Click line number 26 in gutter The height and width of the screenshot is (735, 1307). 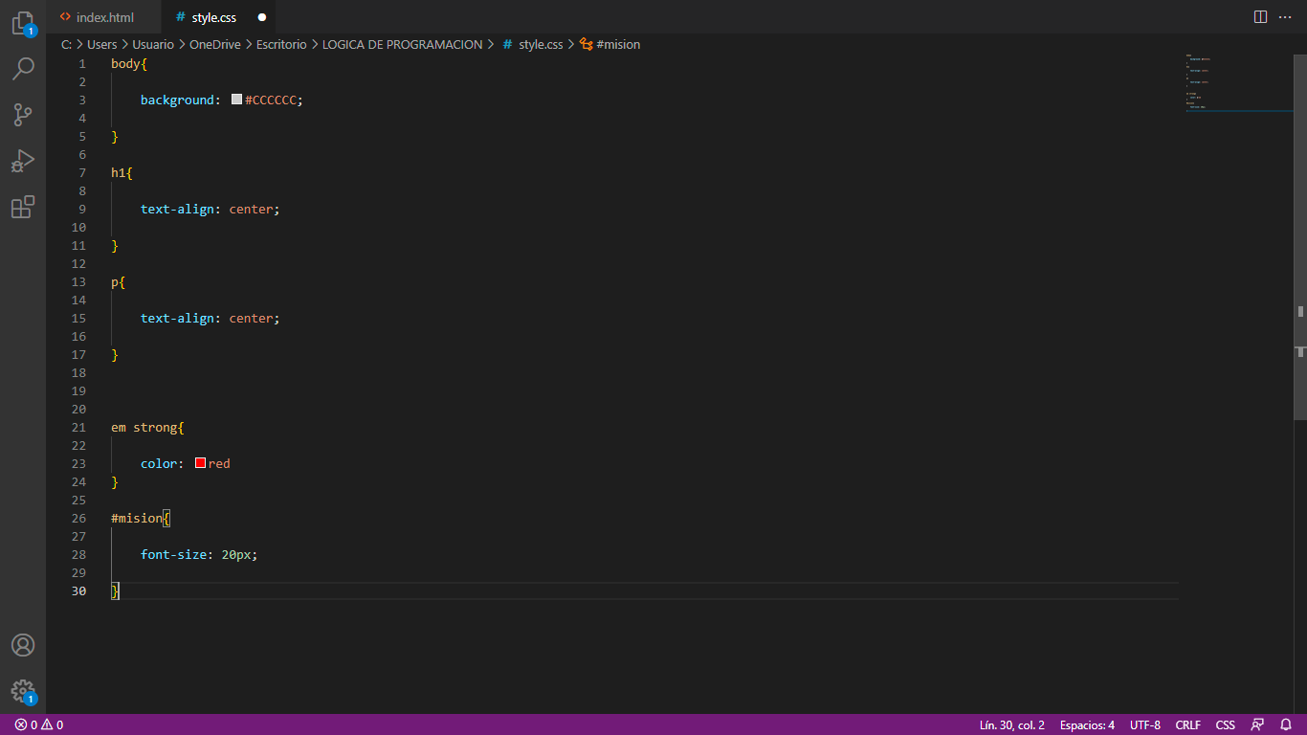(78, 518)
